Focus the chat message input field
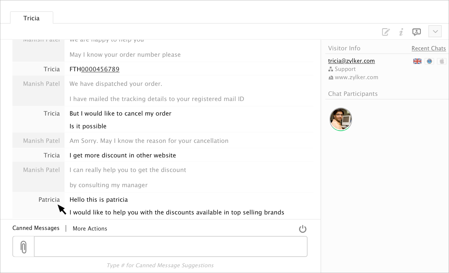This screenshot has height=273, width=449. tap(171, 247)
